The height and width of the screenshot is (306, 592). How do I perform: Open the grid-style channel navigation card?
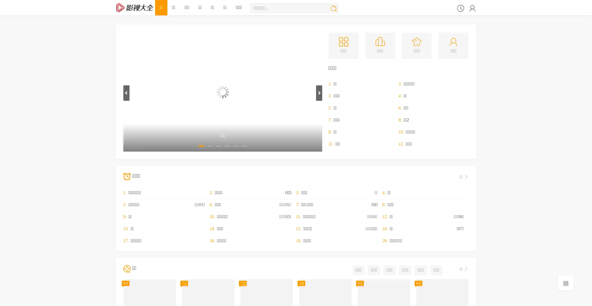coord(343,45)
